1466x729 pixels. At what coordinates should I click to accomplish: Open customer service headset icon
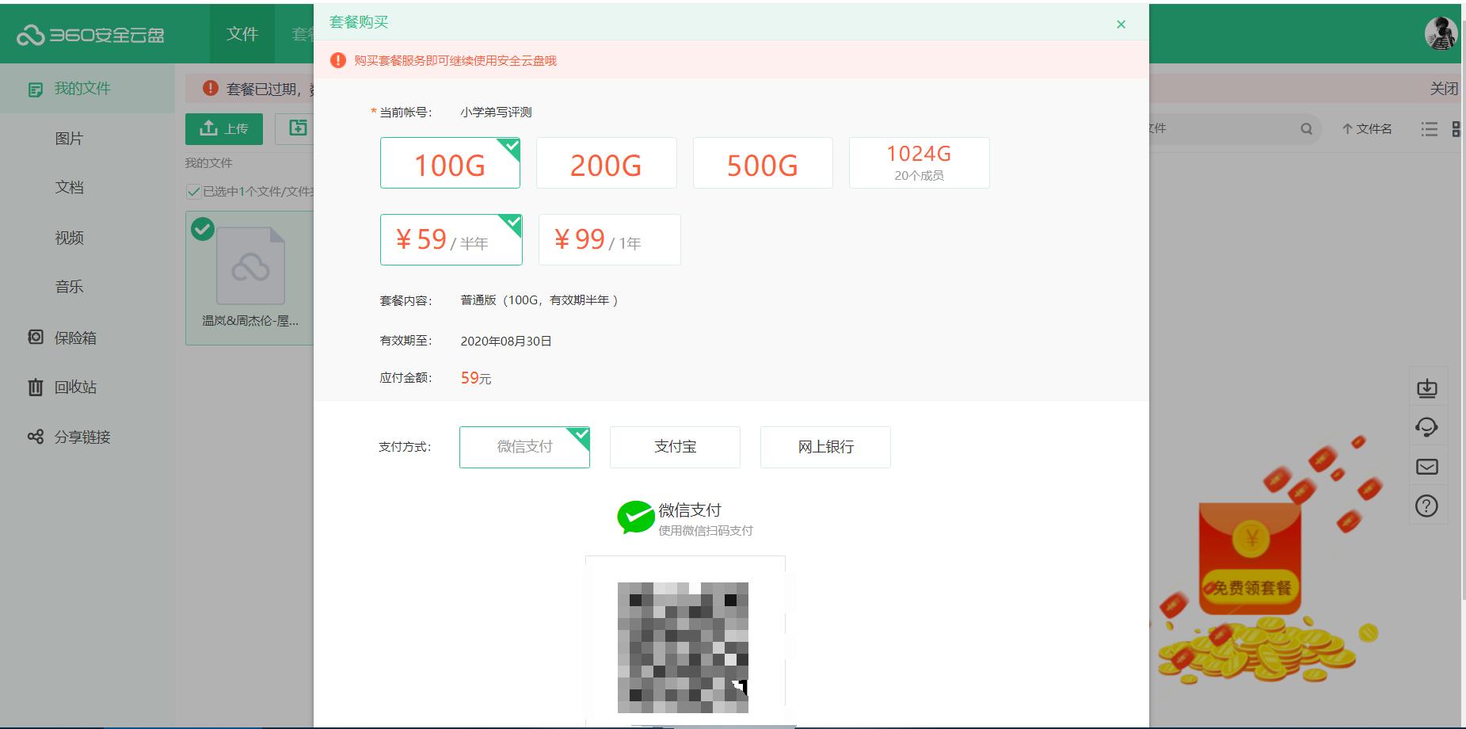point(1428,427)
